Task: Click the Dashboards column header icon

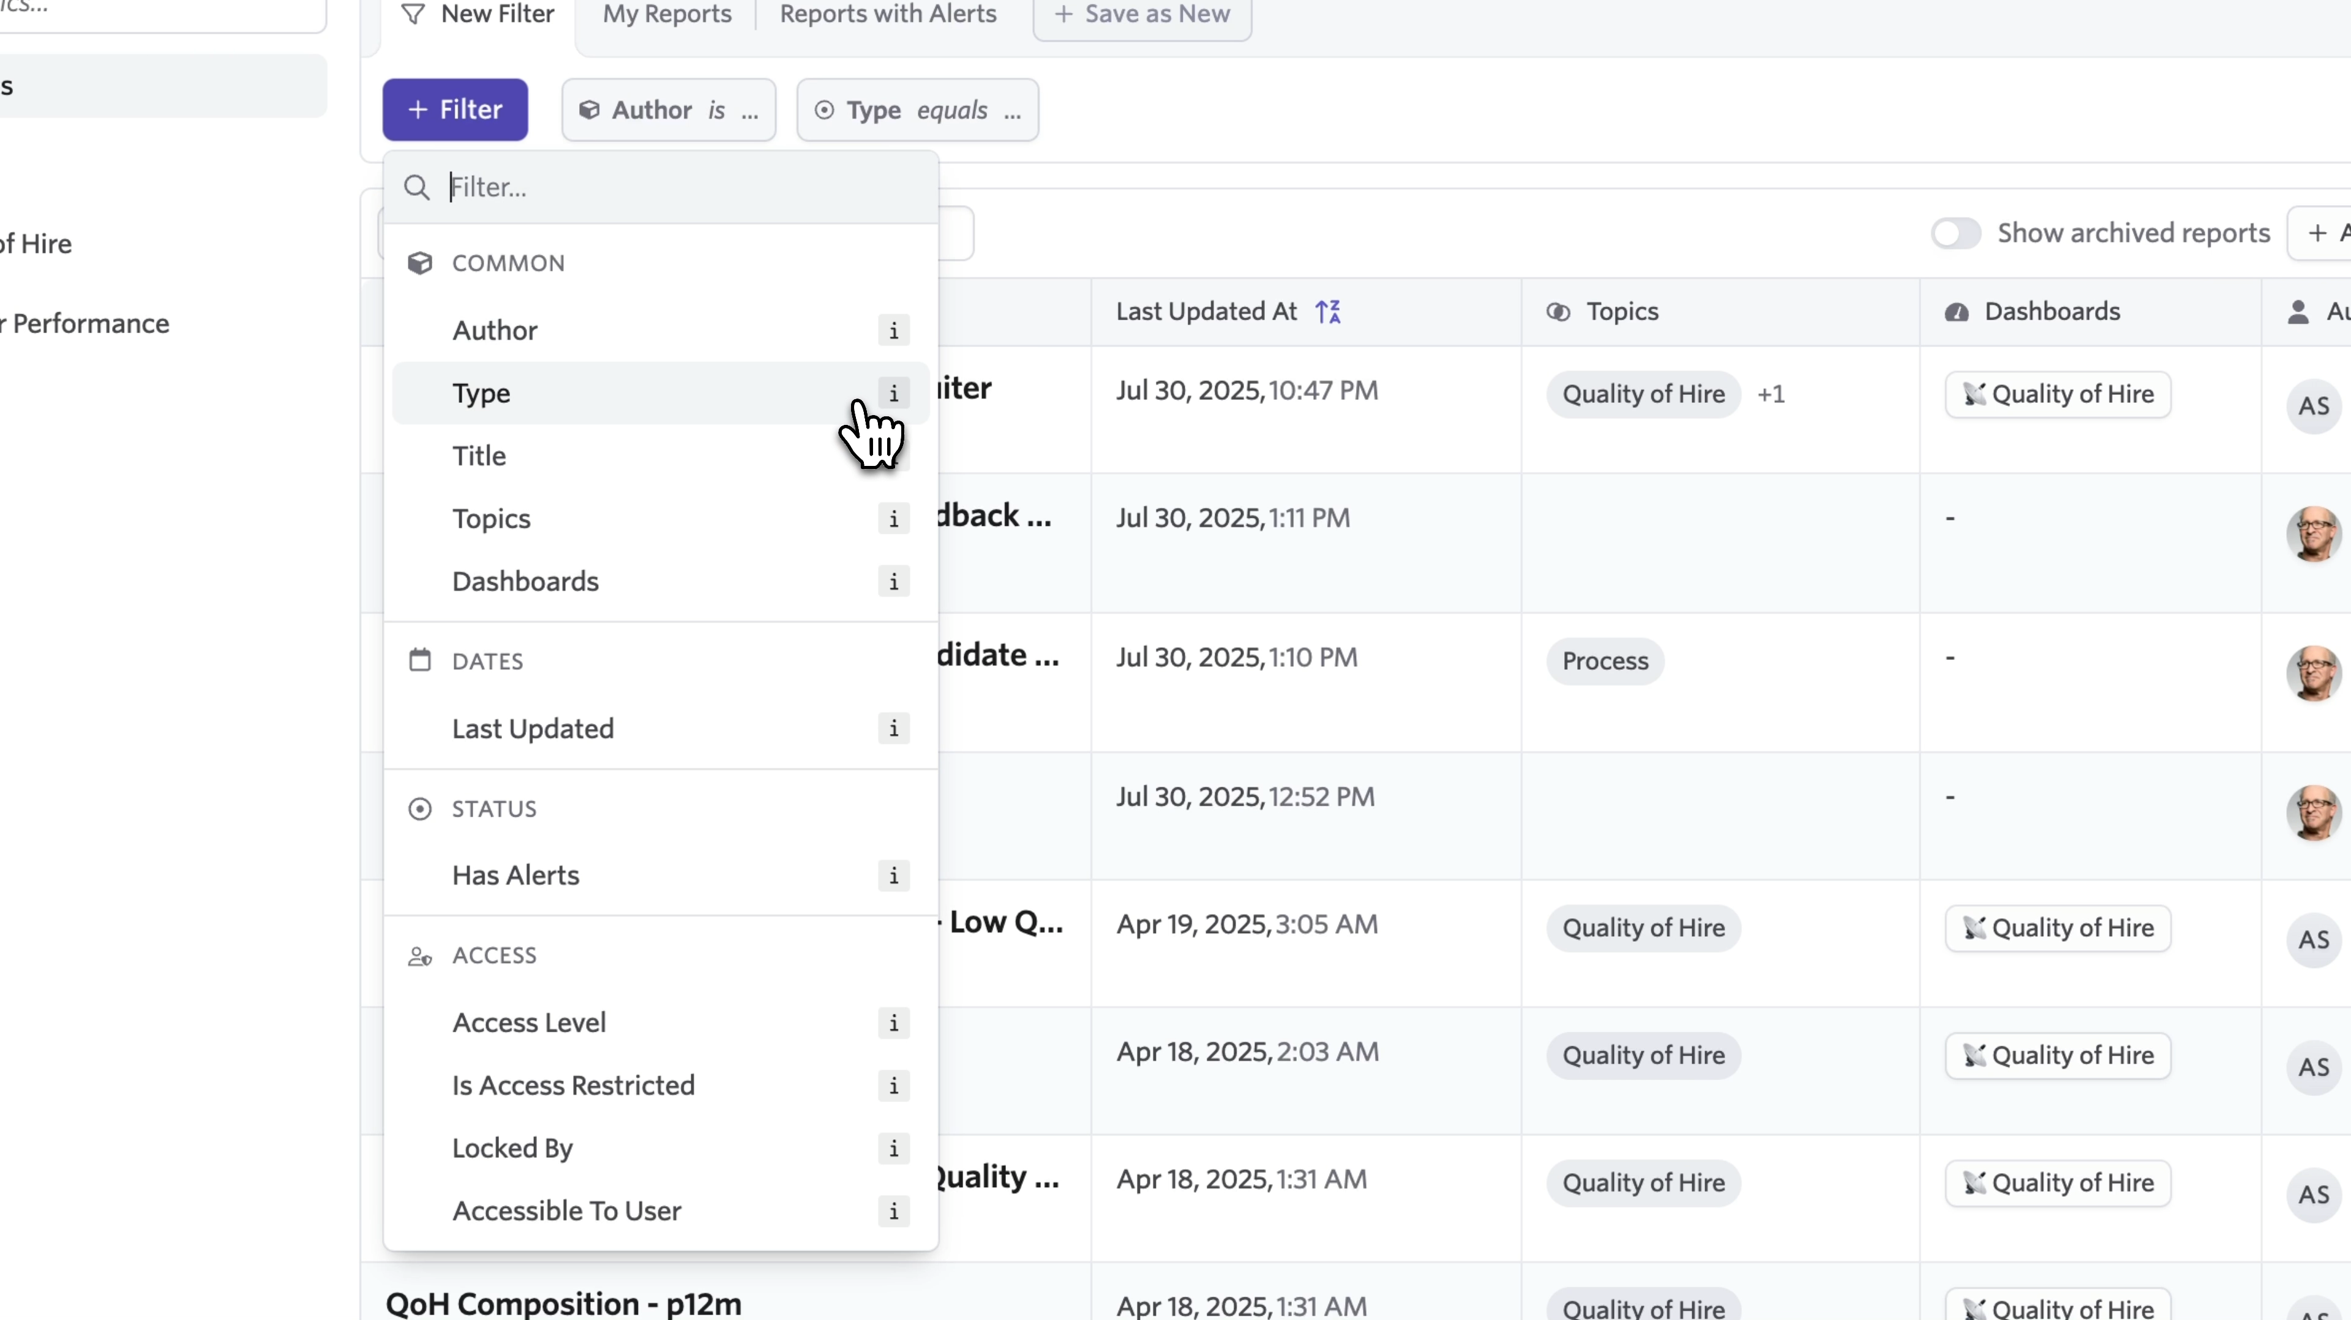Action: 1956,312
